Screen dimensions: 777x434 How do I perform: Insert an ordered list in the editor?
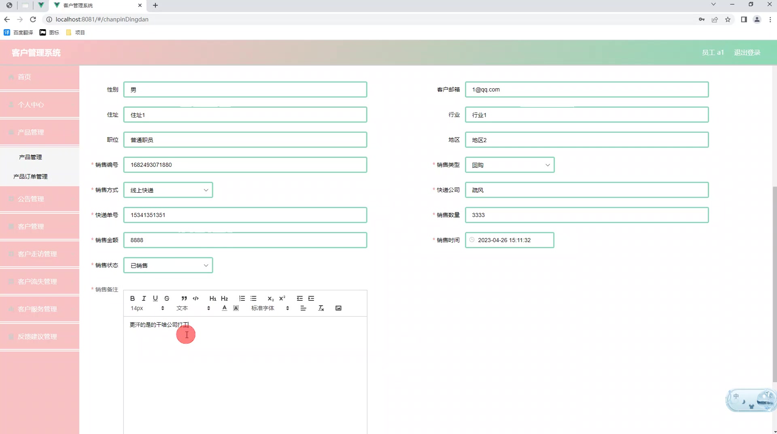coord(242,298)
